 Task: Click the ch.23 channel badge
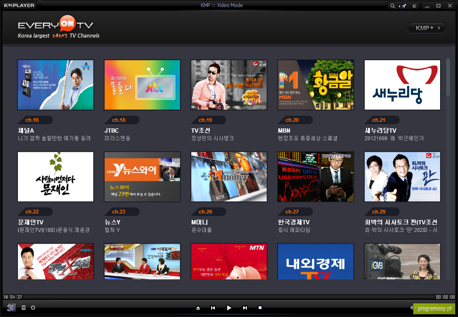(x=122, y=212)
